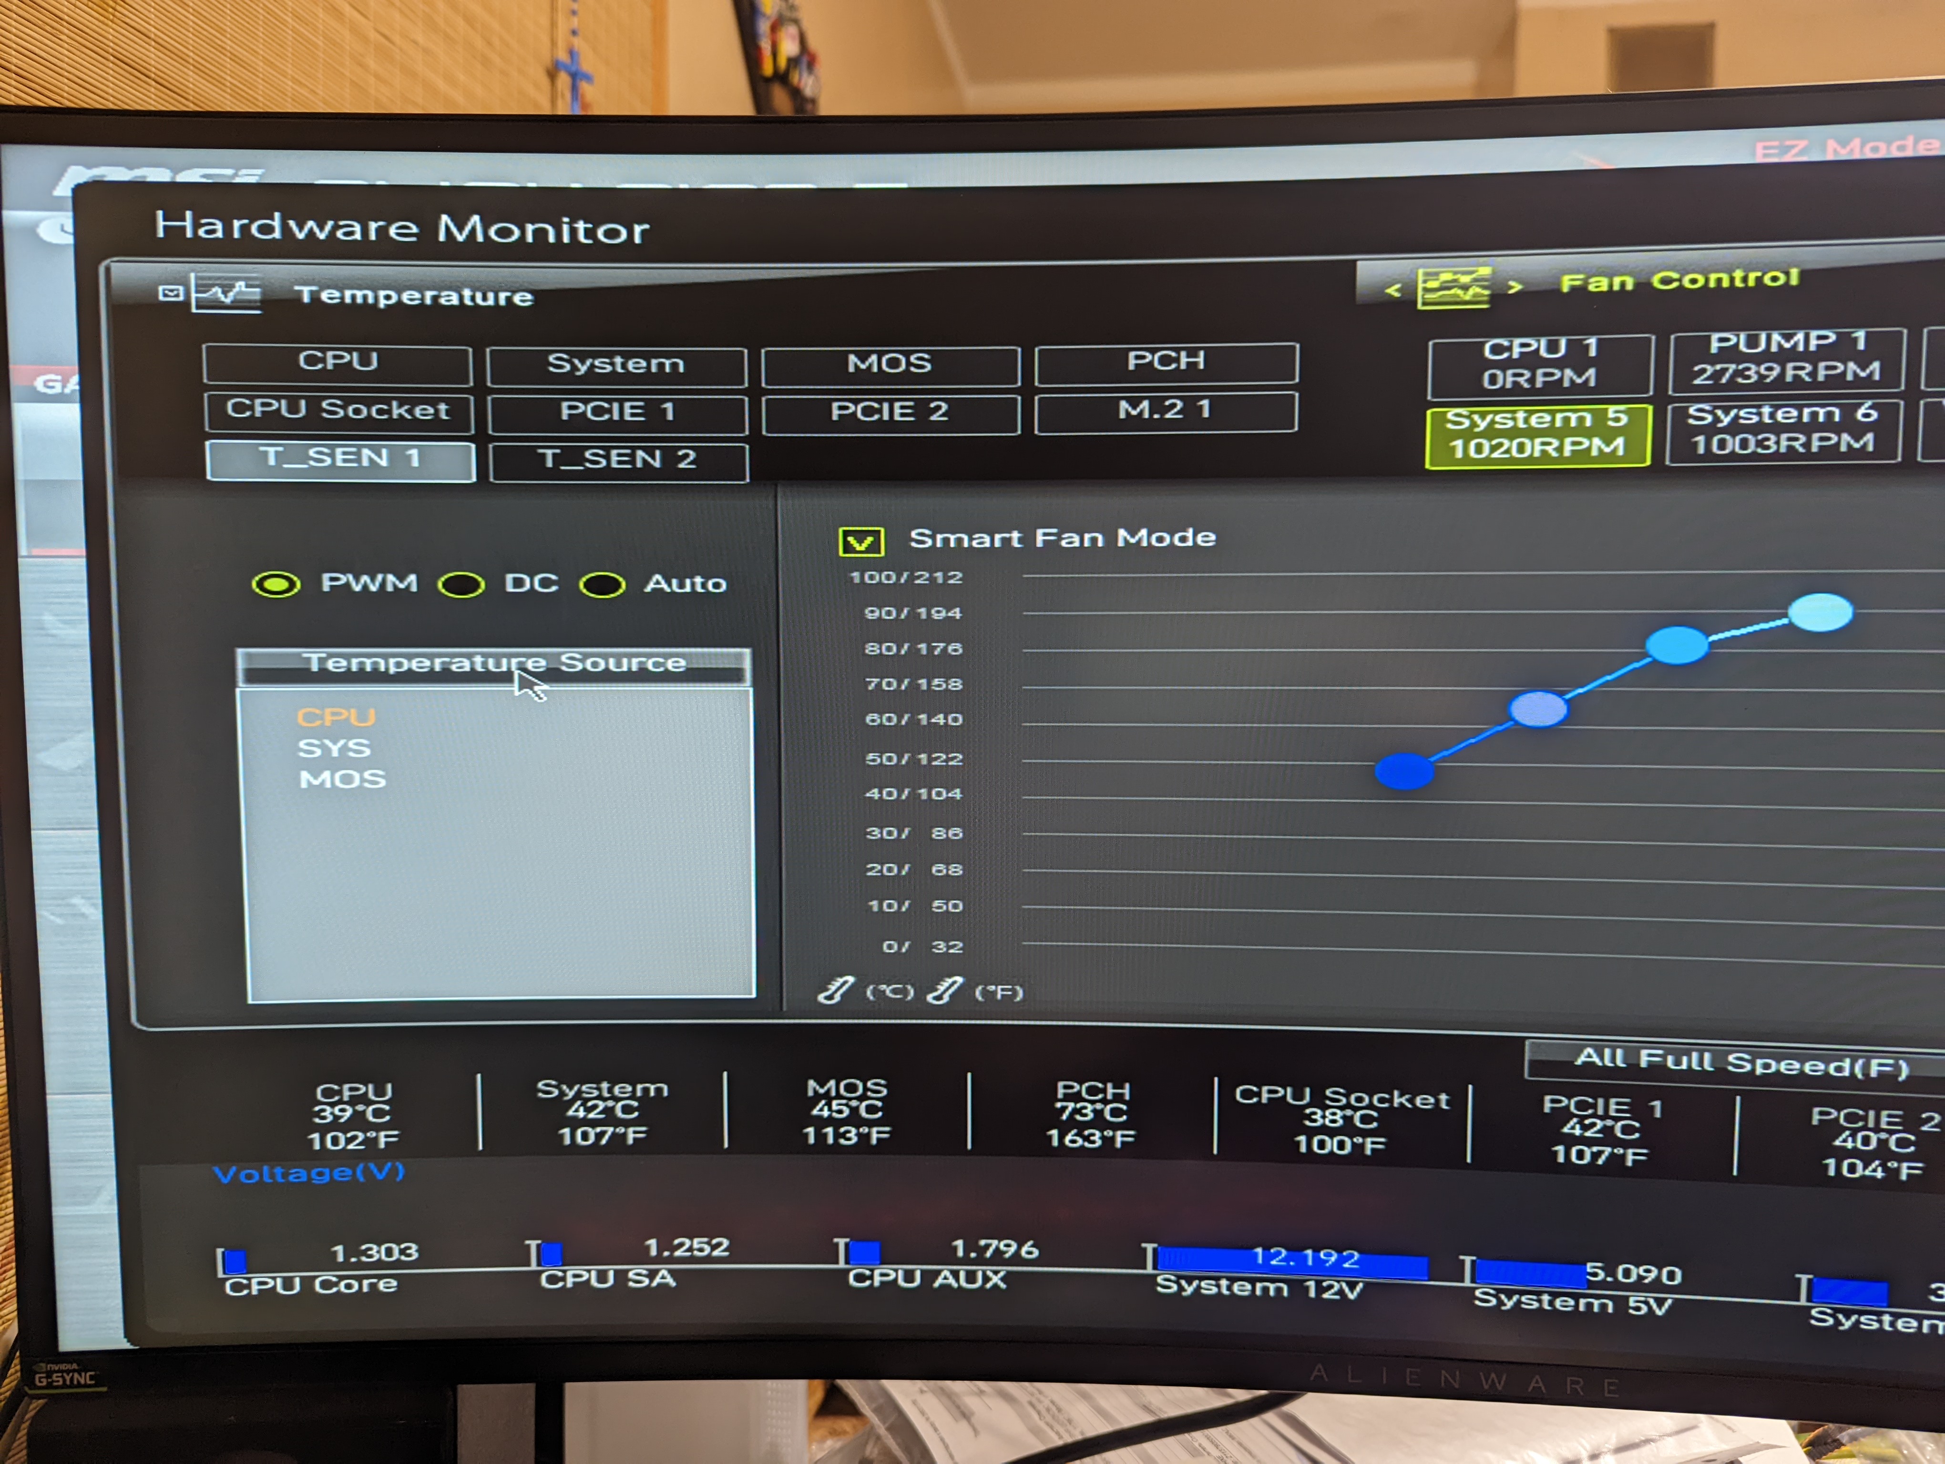Click the lowest dark blue fan curve point

tap(1404, 771)
